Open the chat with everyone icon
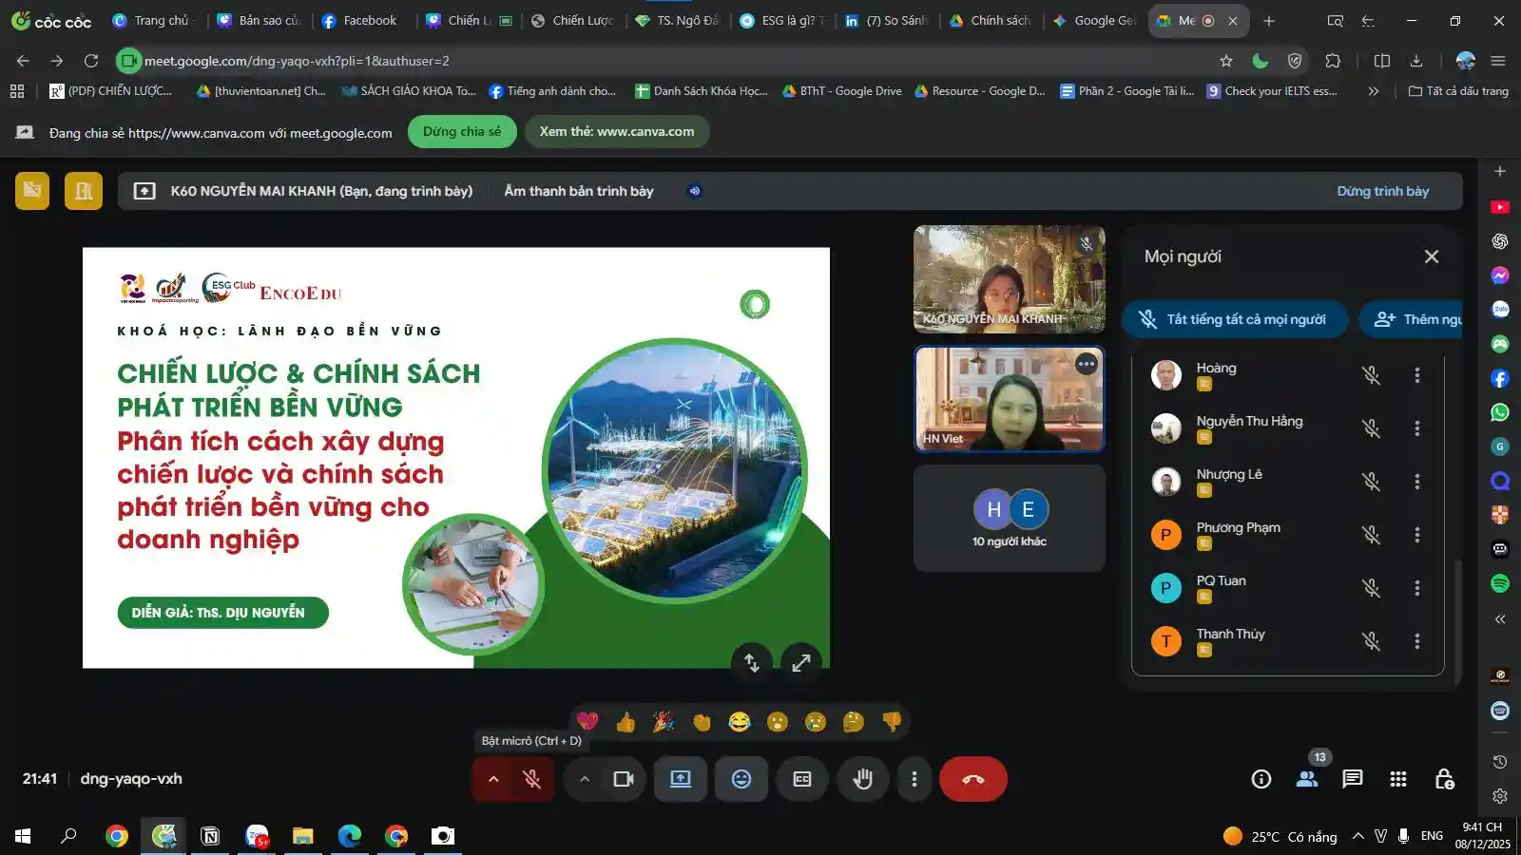 [1352, 779]
